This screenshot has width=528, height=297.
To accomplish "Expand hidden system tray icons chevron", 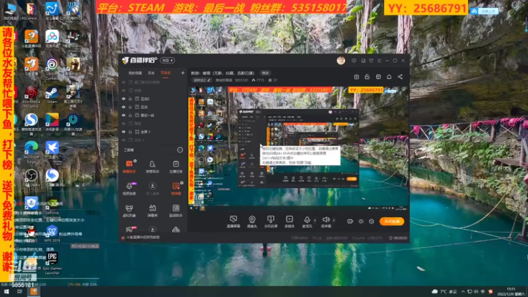I will pos(463,292).
